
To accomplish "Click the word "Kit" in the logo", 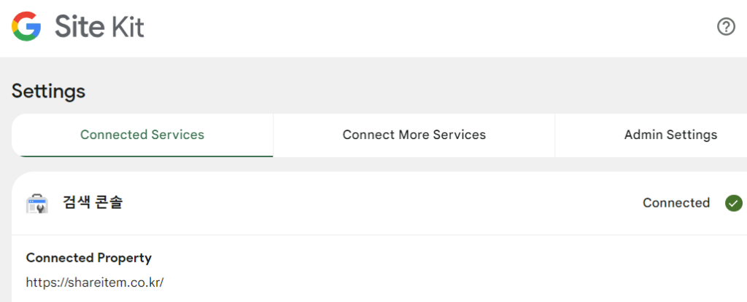I will [x=127, y=27].
